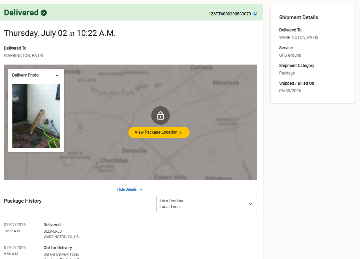Click the Package History heading
The height and width of the screenshot is (259, 360).
(23, 201)
